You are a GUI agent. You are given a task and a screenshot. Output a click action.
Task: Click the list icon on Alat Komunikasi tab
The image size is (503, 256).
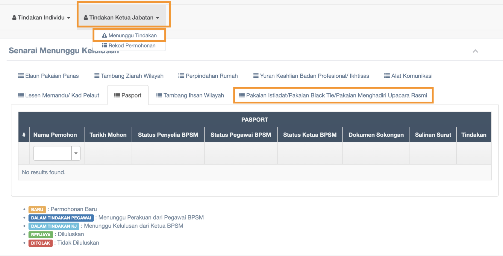[x=387, y=76]
